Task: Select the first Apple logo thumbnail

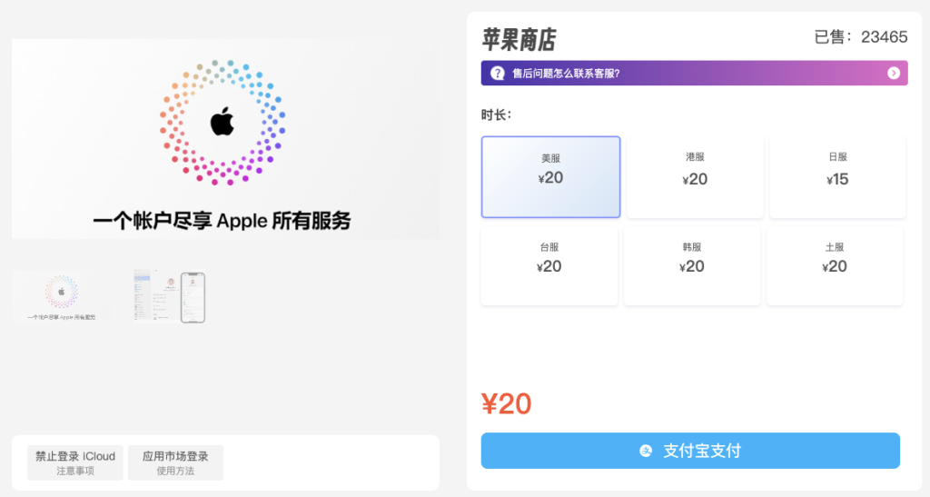Action: 62,296
